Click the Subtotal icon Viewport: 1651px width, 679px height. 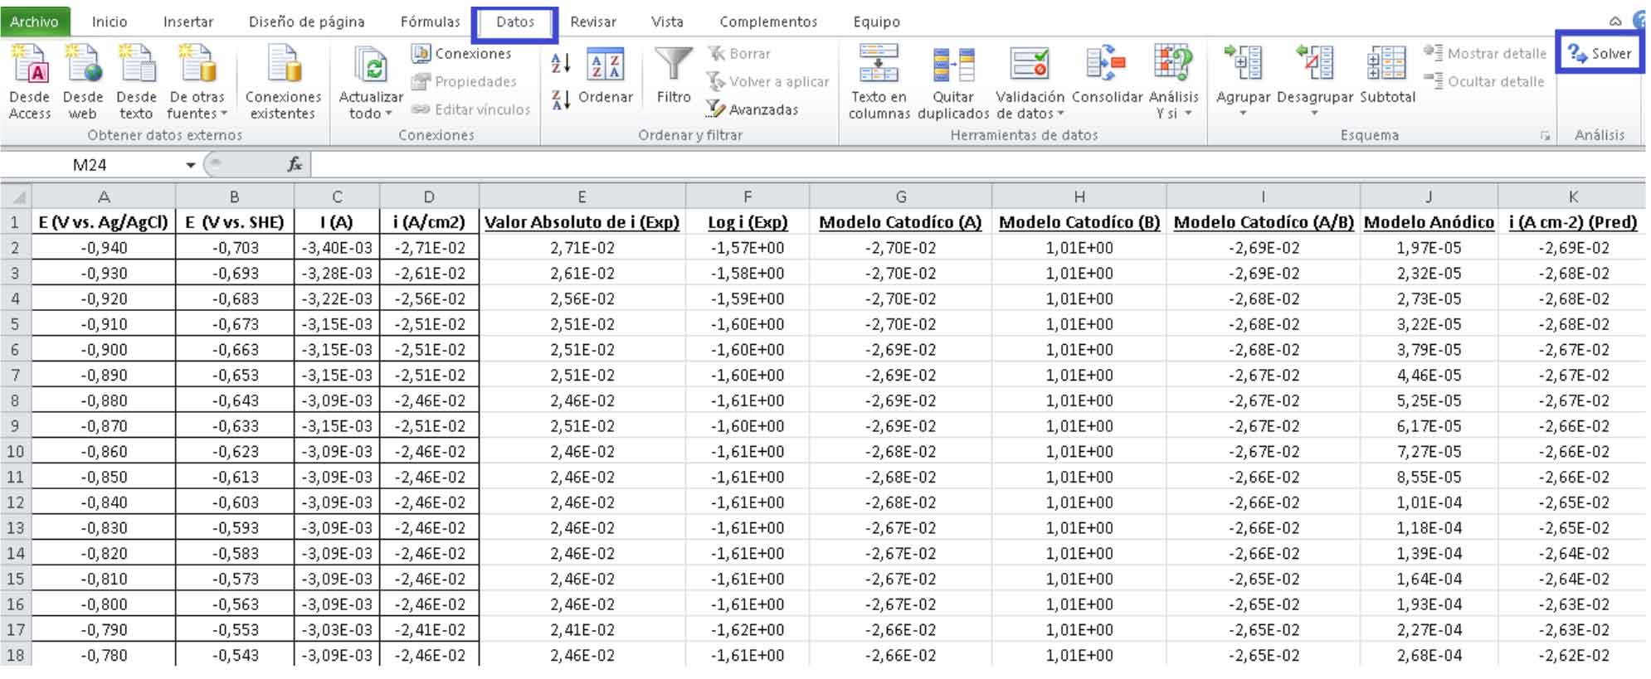[1386, 65]
